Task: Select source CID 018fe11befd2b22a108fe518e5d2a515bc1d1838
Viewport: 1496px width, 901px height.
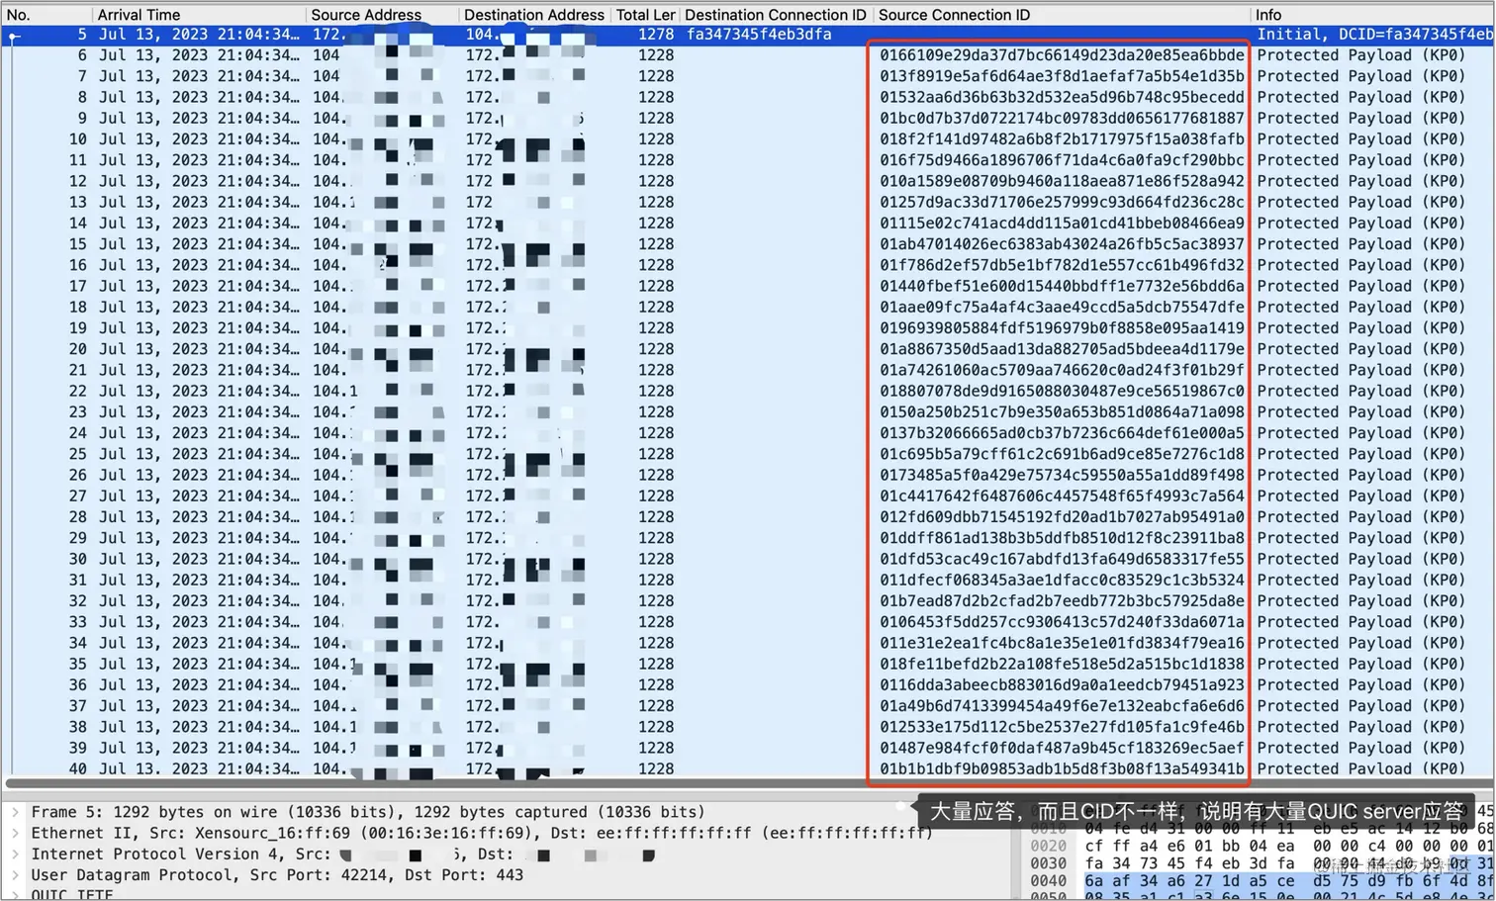Action: (x=1062, y=665)
